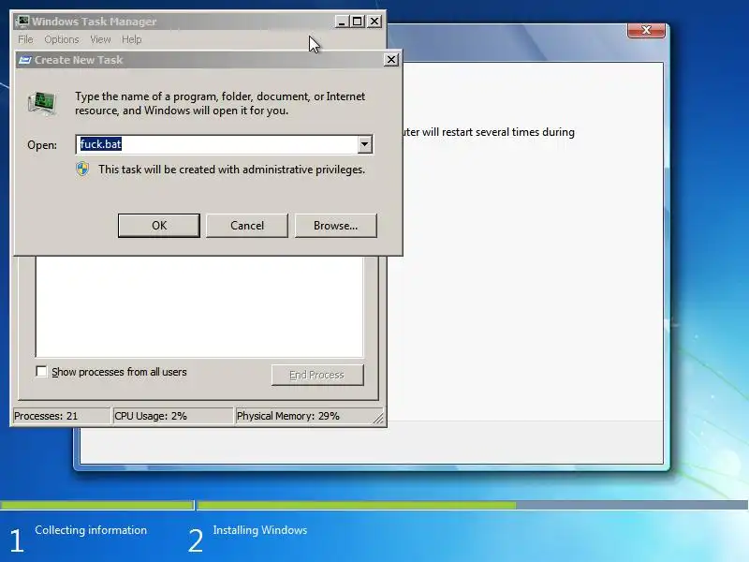Cancel the Create New Task dialog
749x562 pixels.
pyautogui.click(x=247, y=225)
